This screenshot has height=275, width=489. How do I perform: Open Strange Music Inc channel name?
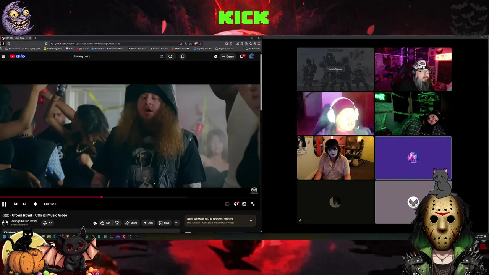[22, 221]
